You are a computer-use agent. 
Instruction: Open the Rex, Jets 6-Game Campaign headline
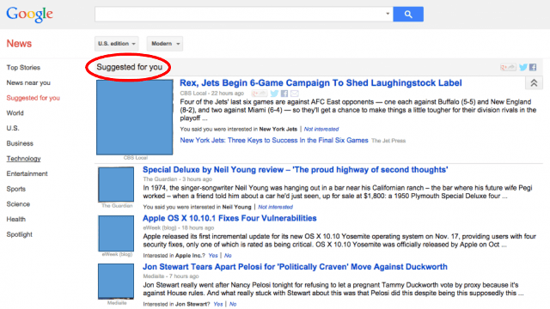coord(321,83)
